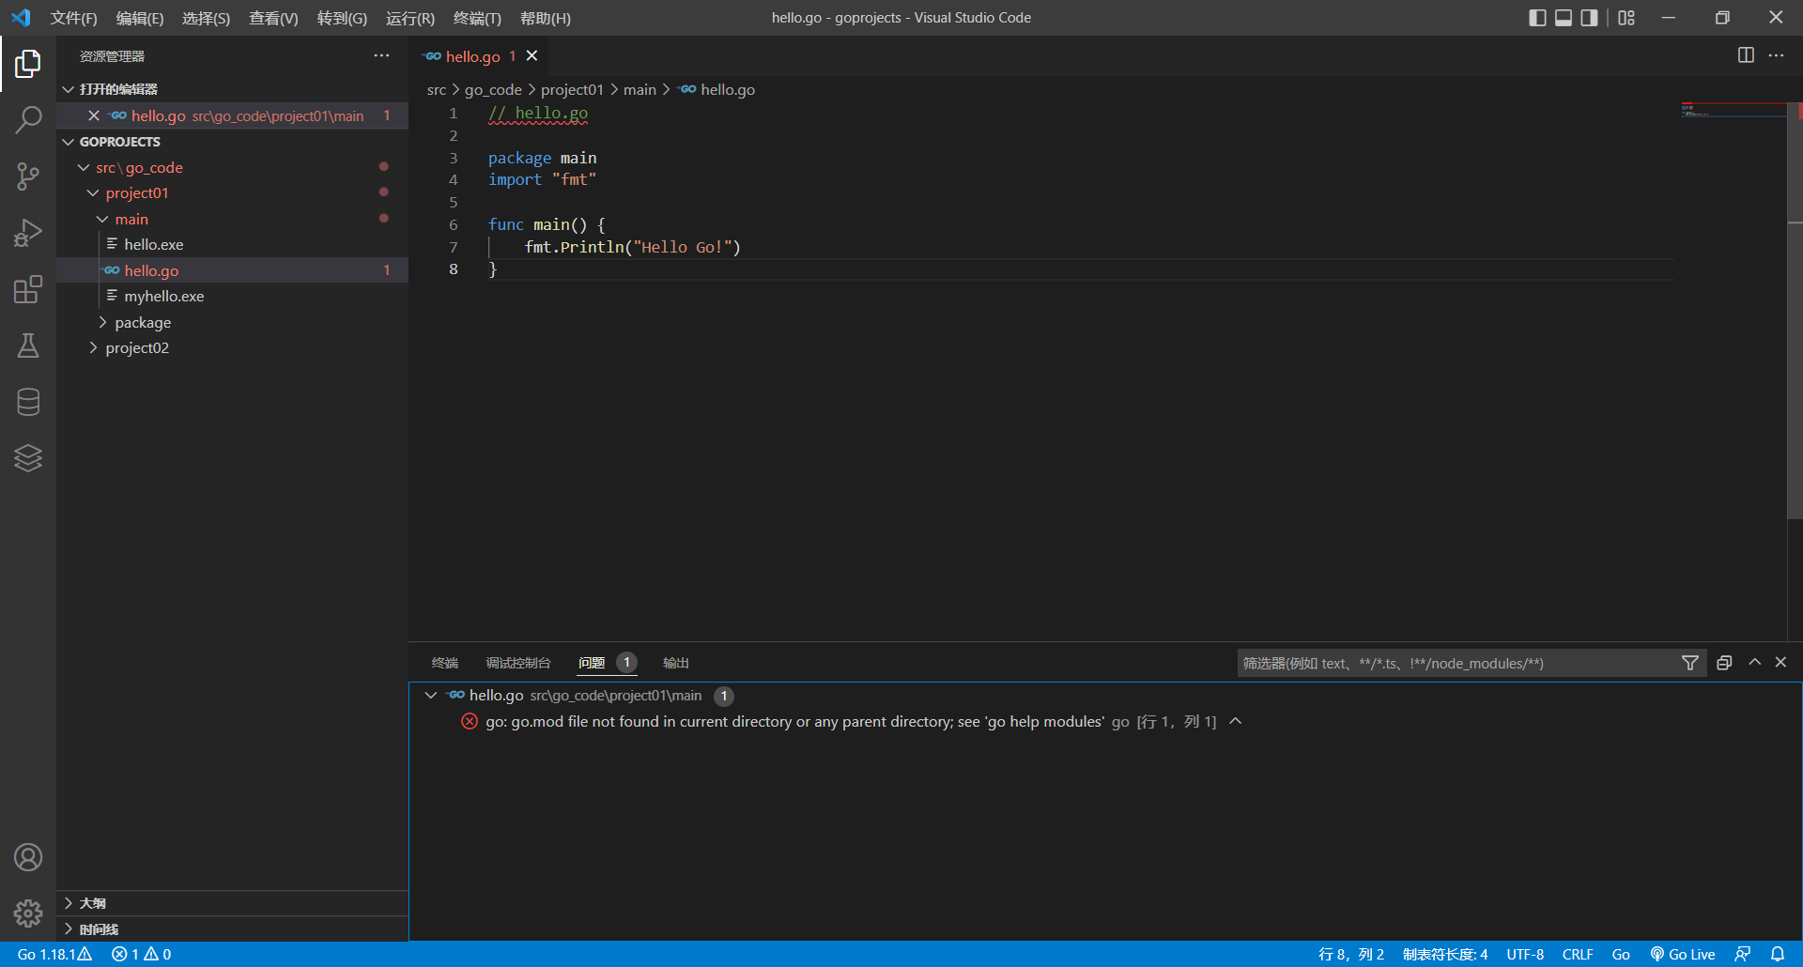
Task: Toggle bottom panel layout button
Action: click(1564, 18)
